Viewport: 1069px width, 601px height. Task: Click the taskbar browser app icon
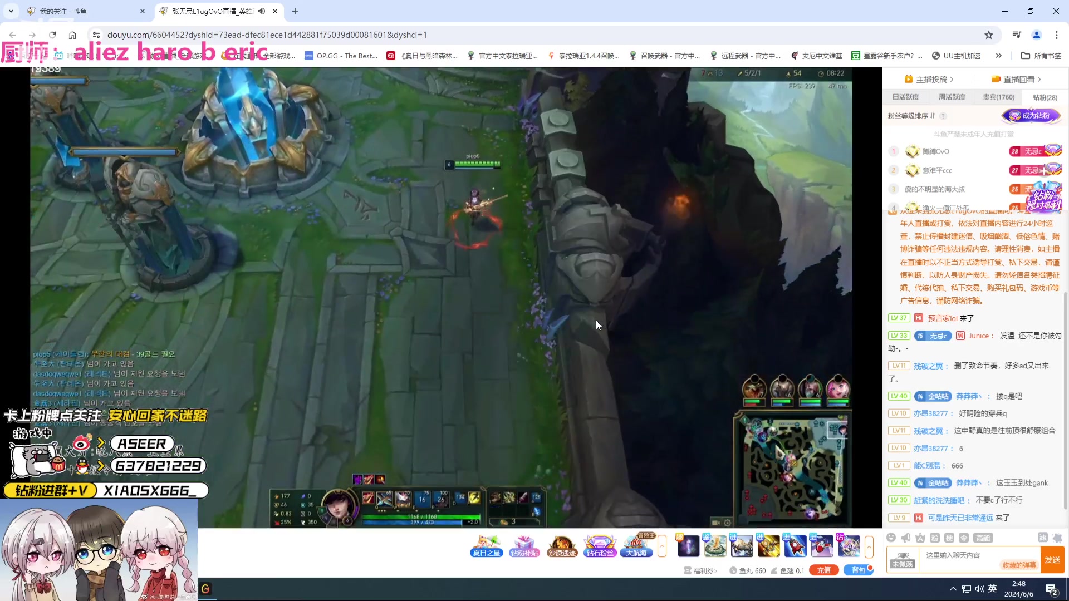coord(205,589)
